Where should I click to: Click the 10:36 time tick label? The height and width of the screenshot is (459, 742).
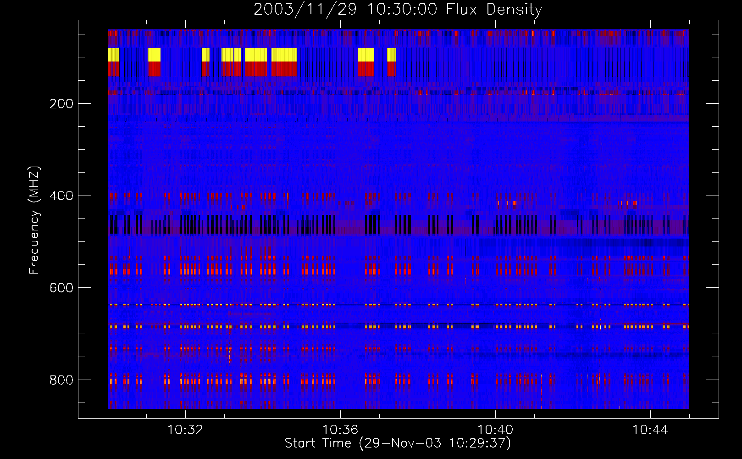click(x=340, y=430)
